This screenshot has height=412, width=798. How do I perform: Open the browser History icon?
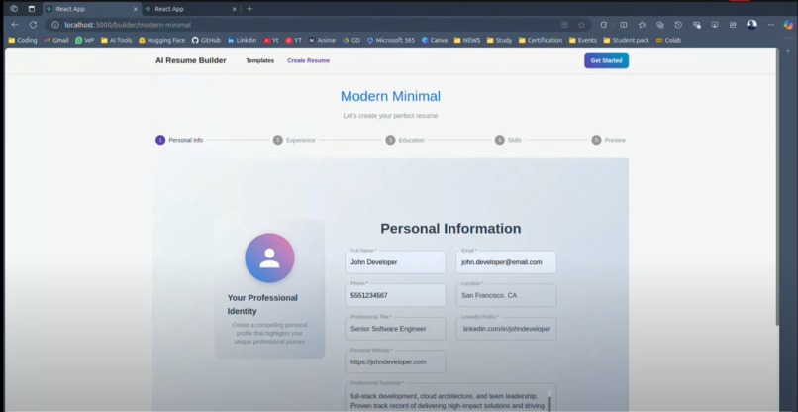pyautogui.click(x=678, y=25)
